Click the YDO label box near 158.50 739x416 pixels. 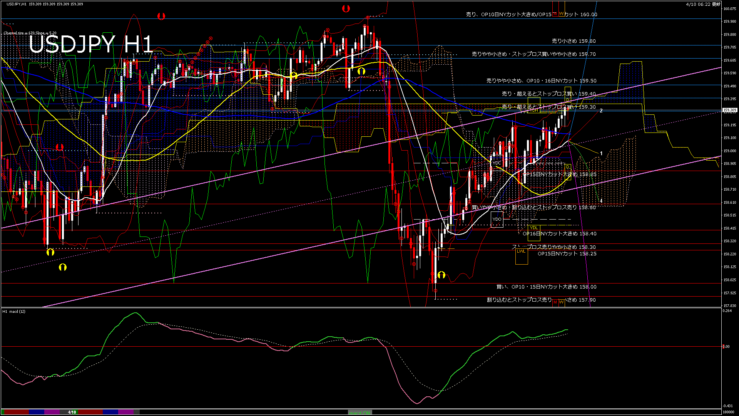(497, 219)
